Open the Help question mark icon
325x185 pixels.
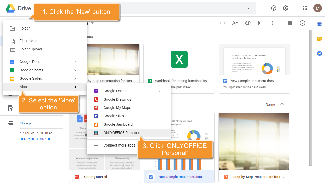[274, 8]
